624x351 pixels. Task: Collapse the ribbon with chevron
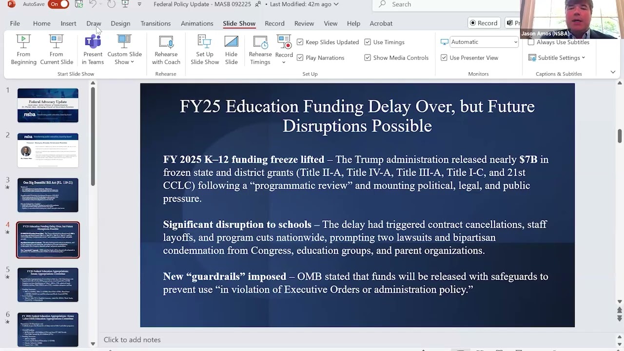click(x=613, y=72)
